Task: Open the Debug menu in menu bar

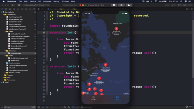Action: (56, 1)
